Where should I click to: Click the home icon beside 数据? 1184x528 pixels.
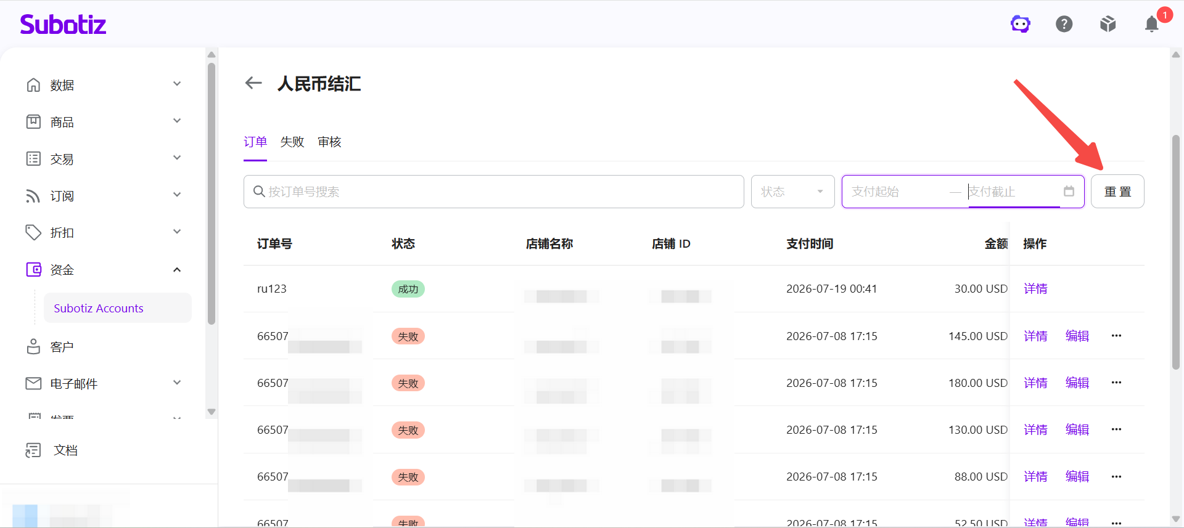(33, 85)
